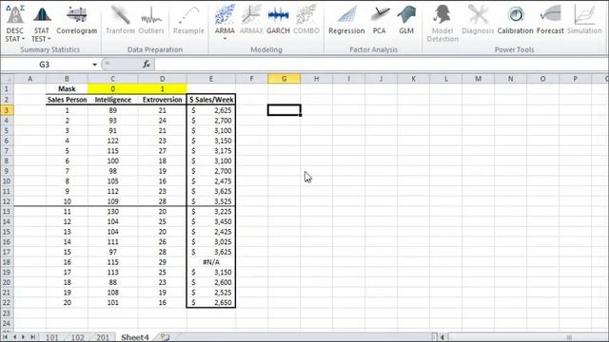Select Intelligence value 122
Screen dimensions: 609x342
coord(112,141)
